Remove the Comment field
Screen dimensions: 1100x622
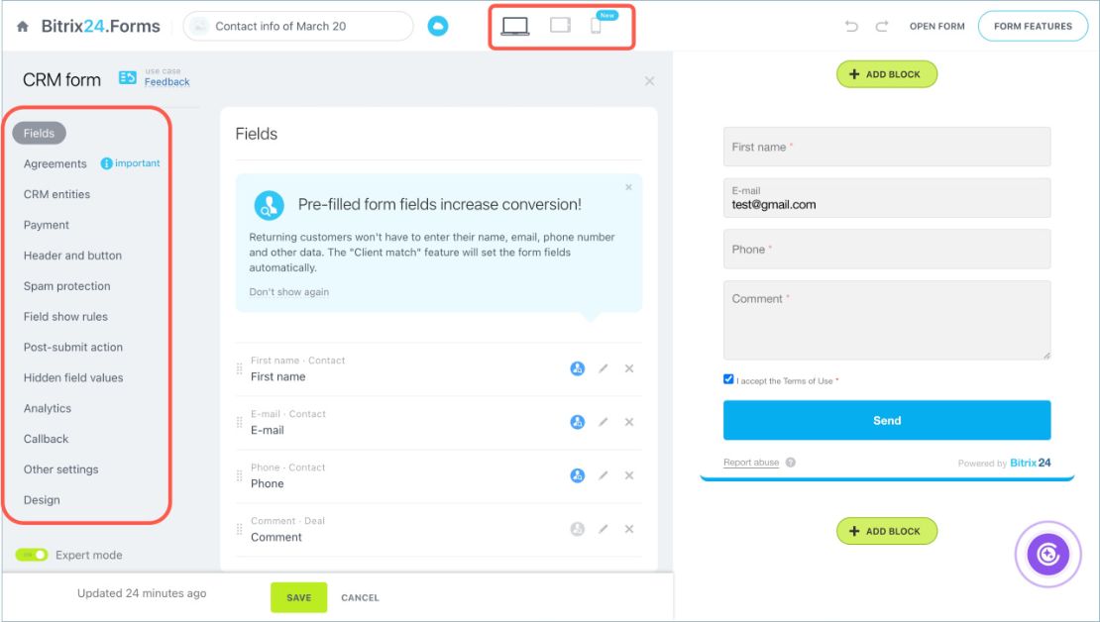629,529
